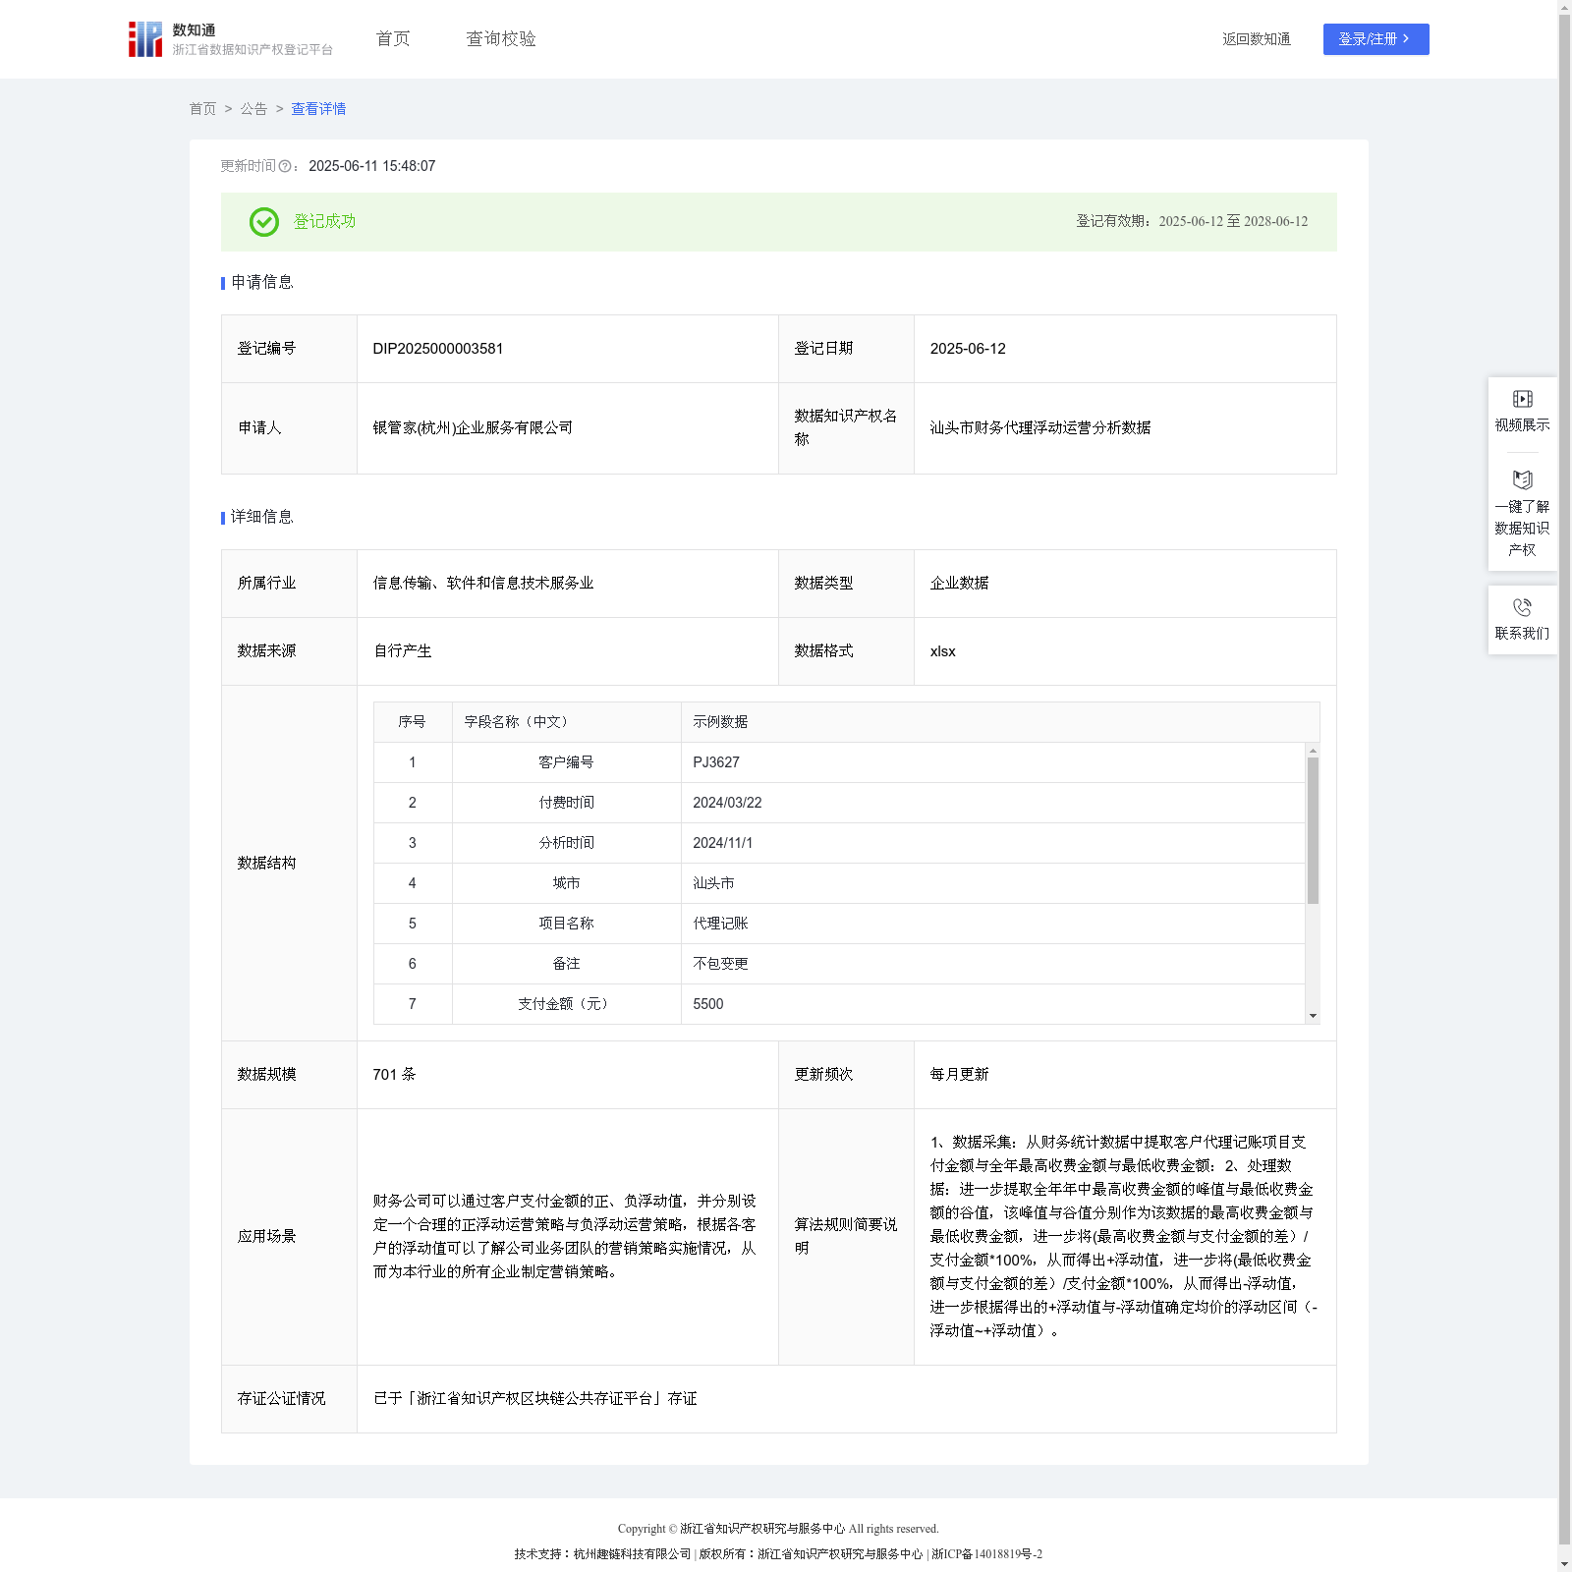Click the arrow in 登录/注册 button
The height and width of the screenshot is (1572, 1572).
pyautogui.click(x=1406, y=39)
